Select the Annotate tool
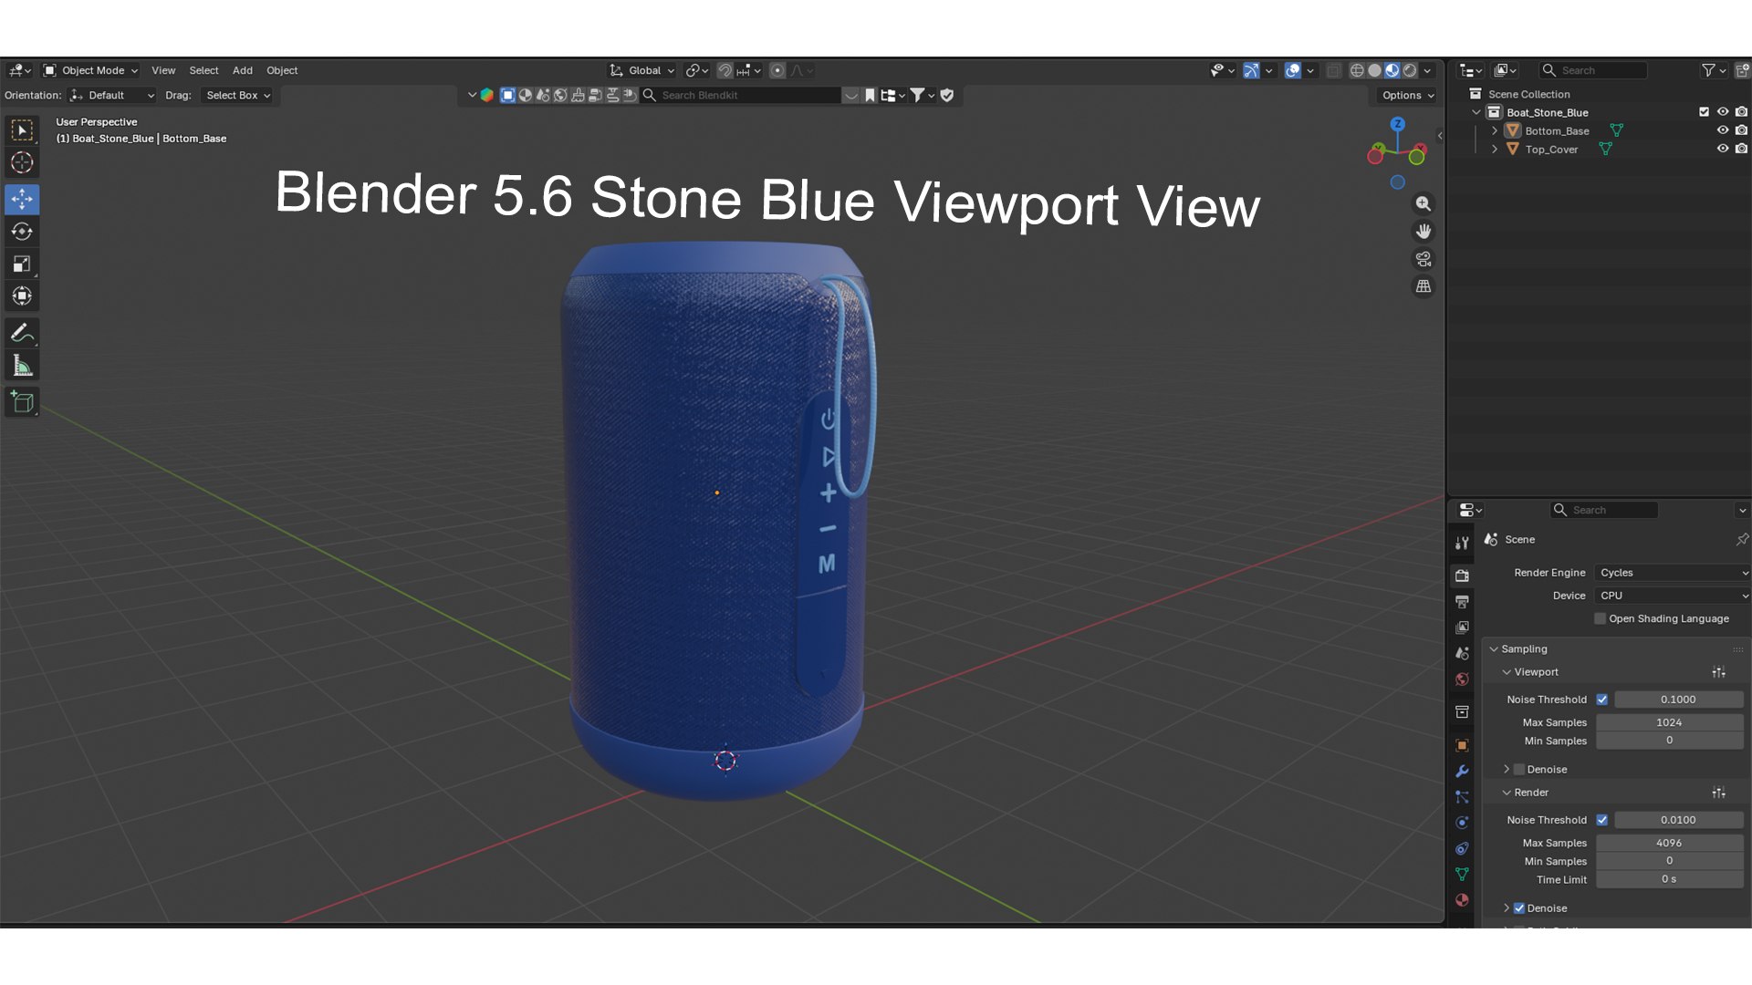The width and height of the screenshot is (1752, 985). pyautogui.click(x=22, y=333)
